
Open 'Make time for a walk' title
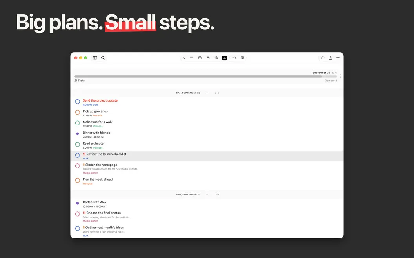98,122
